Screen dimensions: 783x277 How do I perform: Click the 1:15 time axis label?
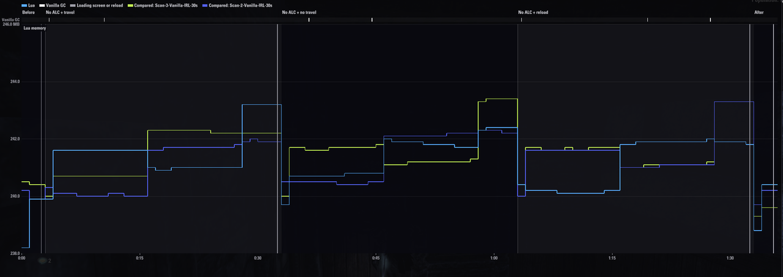point(612,258)
